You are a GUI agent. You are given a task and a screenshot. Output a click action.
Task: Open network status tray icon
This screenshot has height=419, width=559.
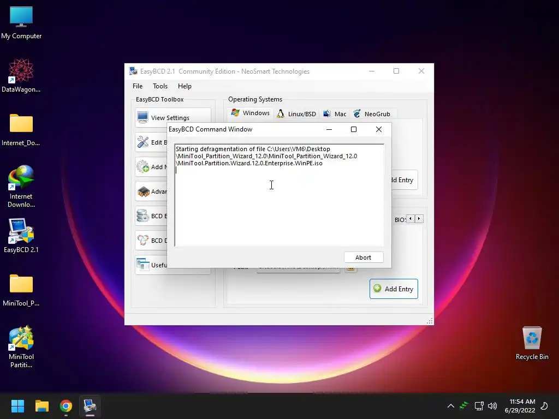point(479,406)
